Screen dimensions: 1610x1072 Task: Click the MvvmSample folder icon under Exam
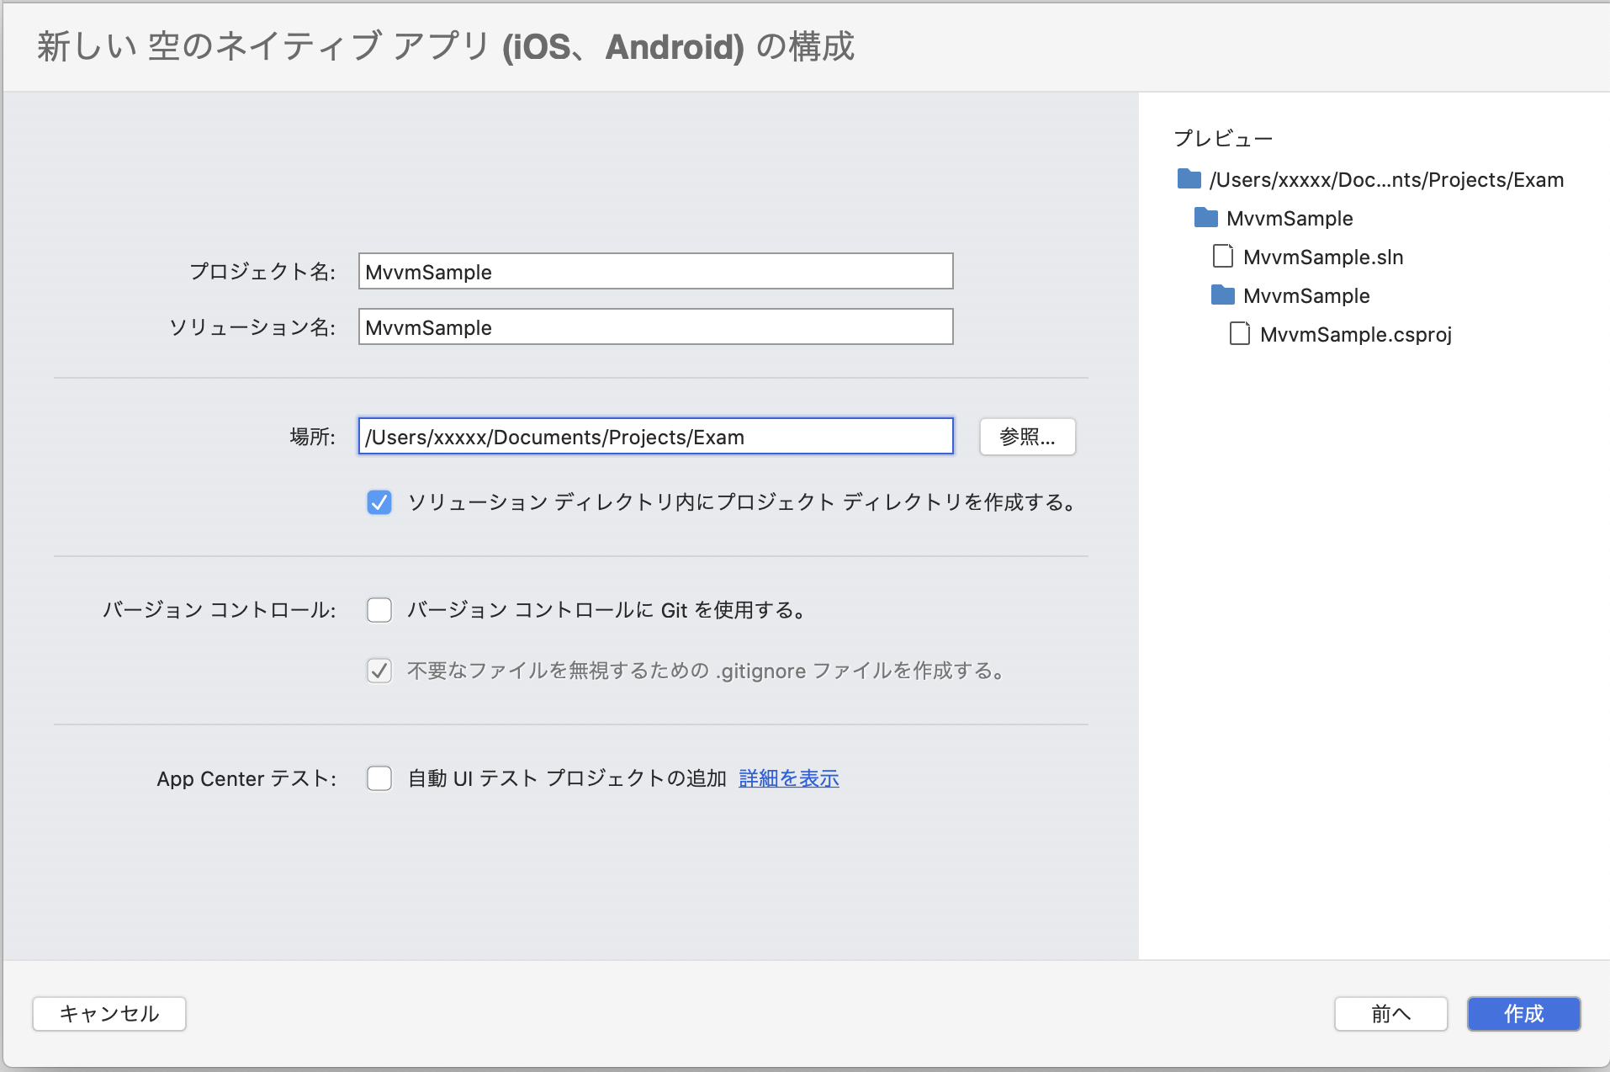(1205, 218)
